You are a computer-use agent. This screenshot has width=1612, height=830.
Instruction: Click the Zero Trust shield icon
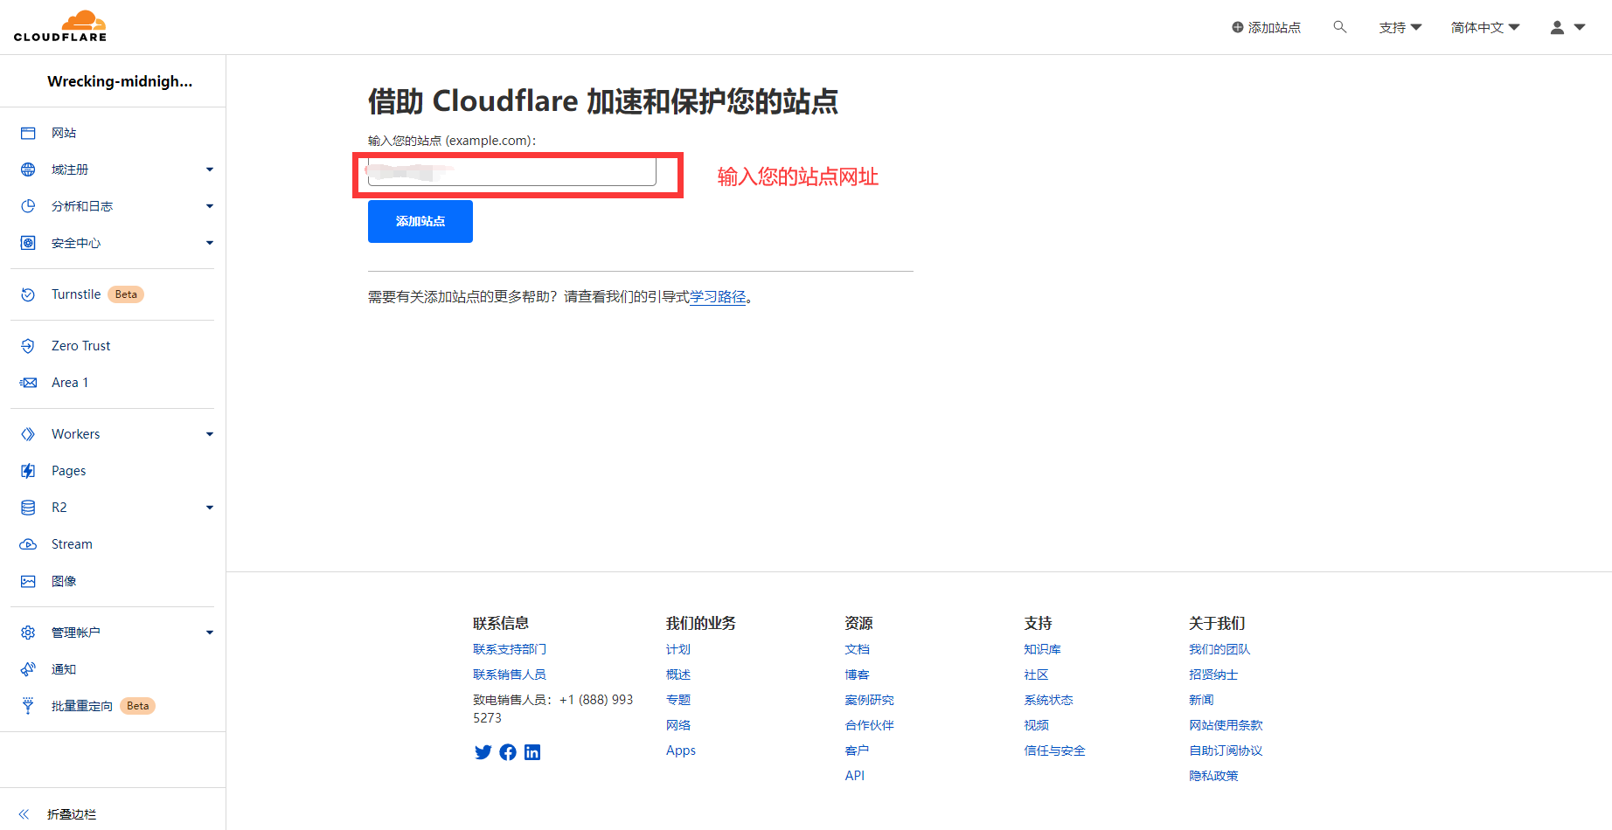28,346
